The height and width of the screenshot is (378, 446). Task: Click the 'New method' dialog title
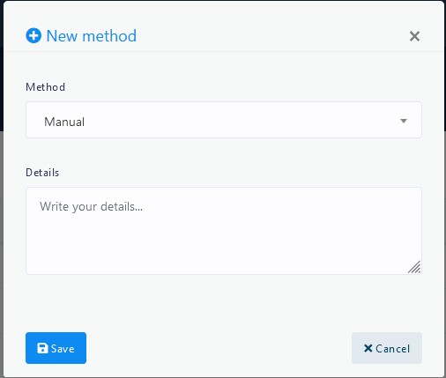pyautogui.click(x=92, y=36)
